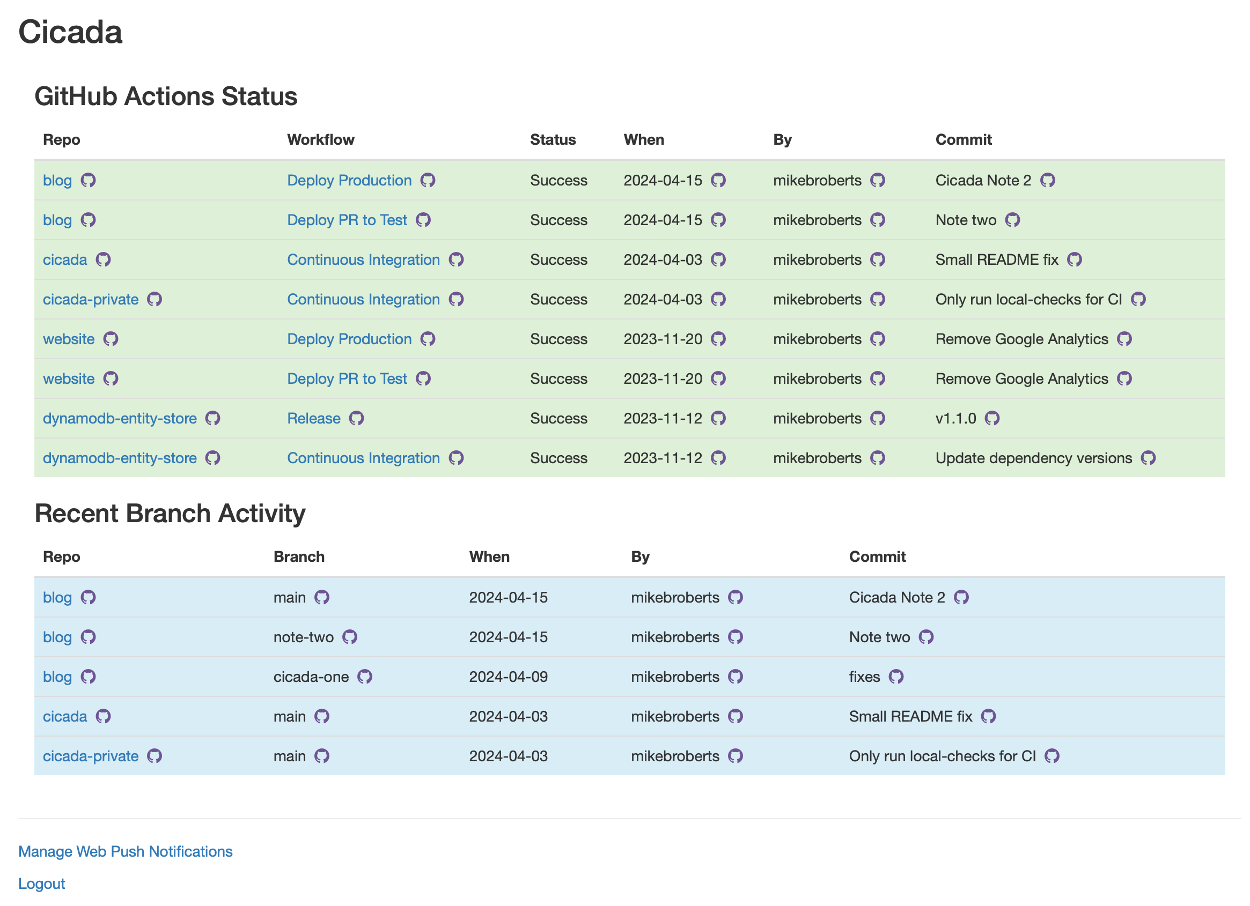Viewport: 1250px width, 906px height.
Task: Open Continuous Integration link for dynamodb-entity-store
Action: tap(364, 458)
